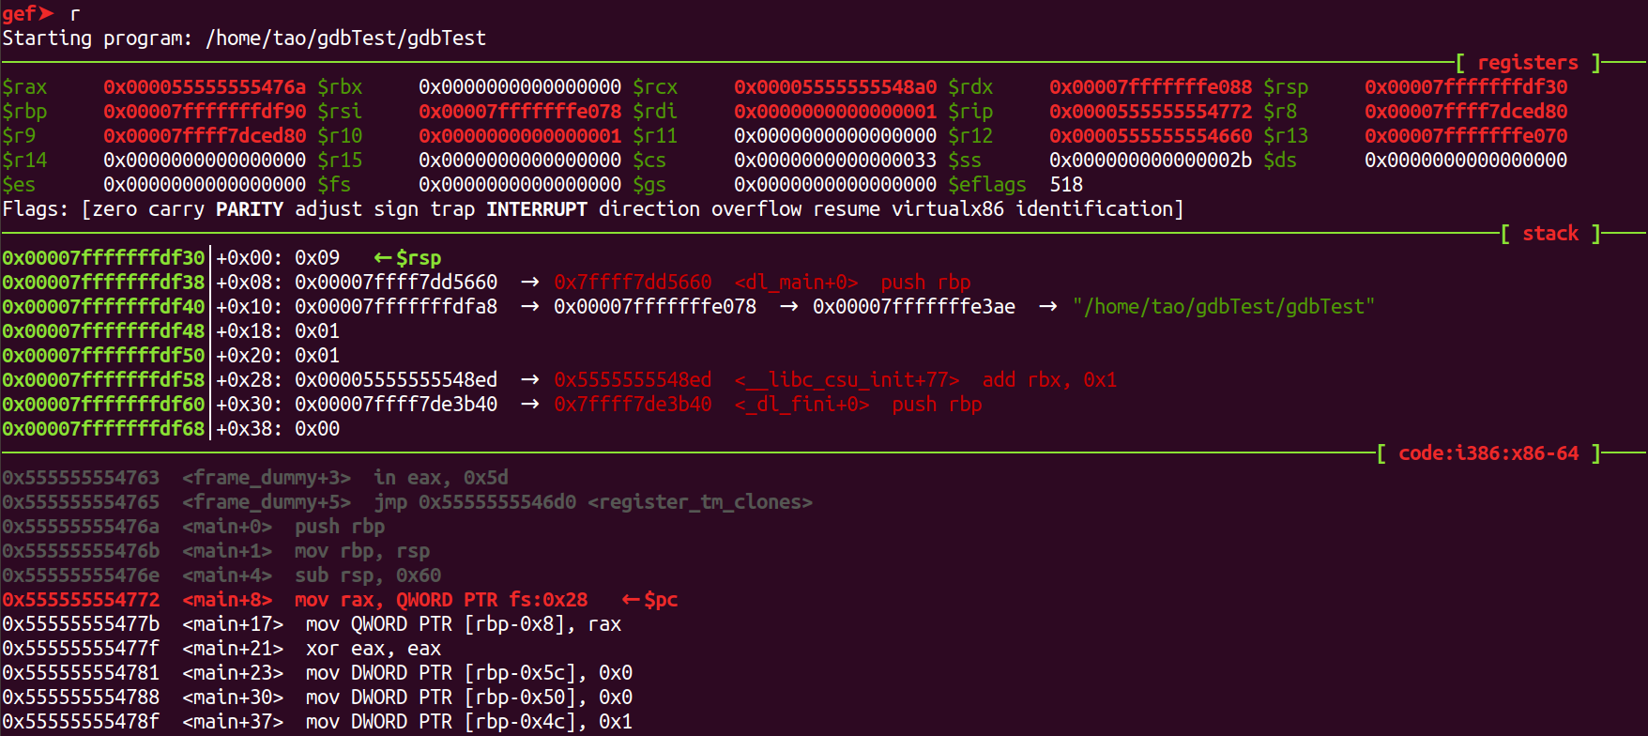
Task: Click the _dl_fini+0 symbol
Action: pyautogui.click(x=801, y=404)
